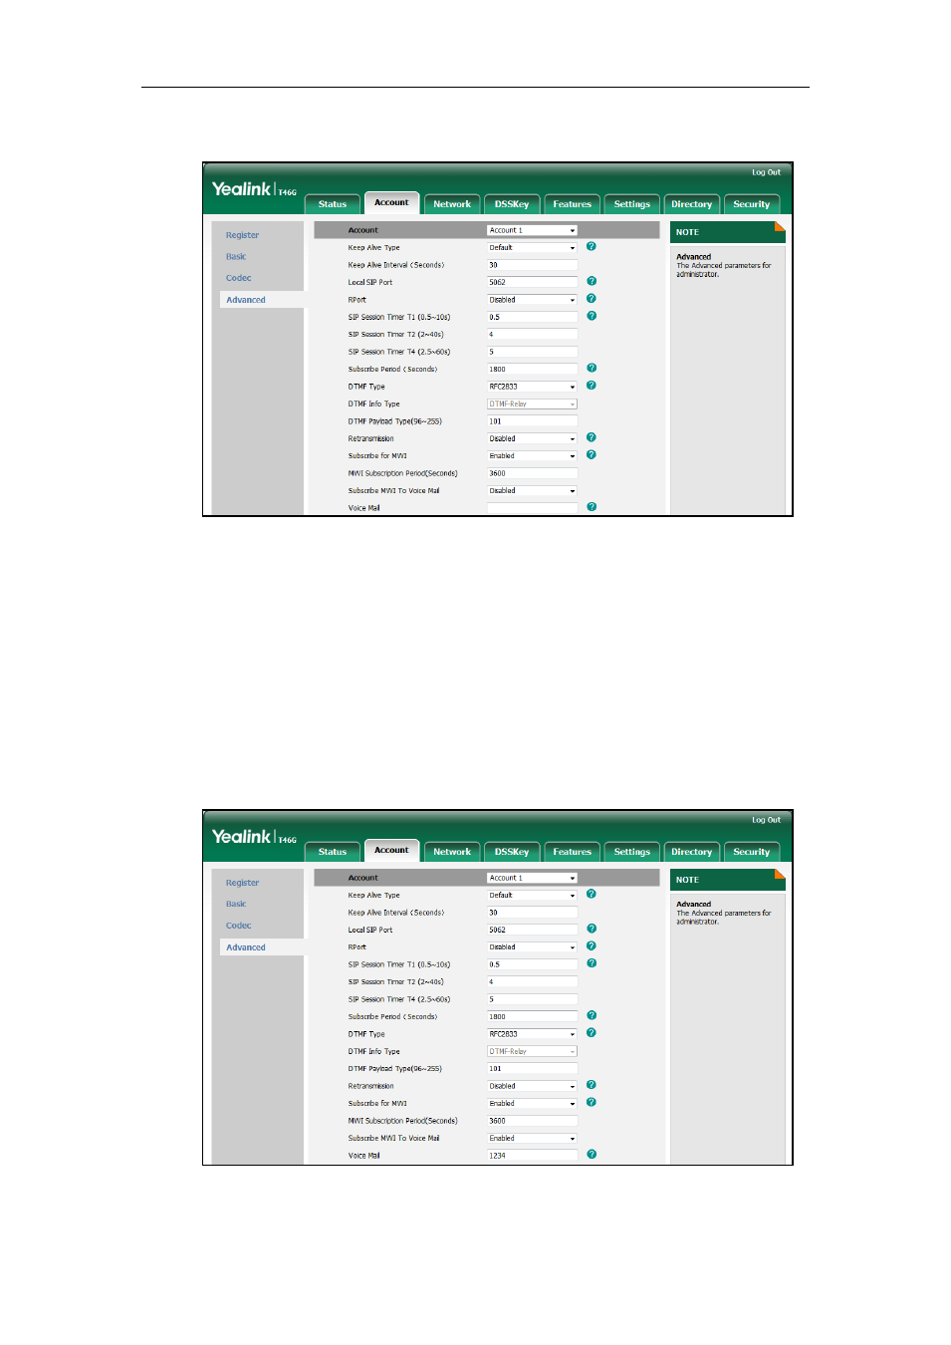Image resolution: width=951 pixels, height=1345 pixels.
Task: Expand Retransmission dropdown in lower screenshot
Action: pos(532,1086)
